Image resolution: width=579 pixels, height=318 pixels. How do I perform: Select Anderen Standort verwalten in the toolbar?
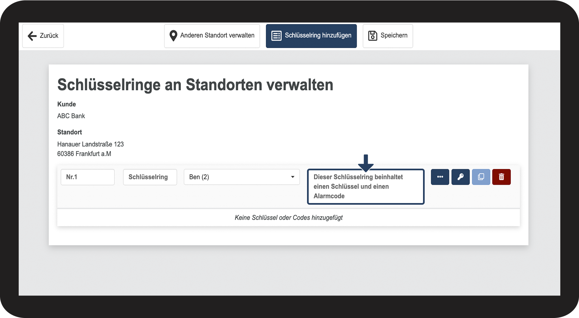[x=212, y=36]
